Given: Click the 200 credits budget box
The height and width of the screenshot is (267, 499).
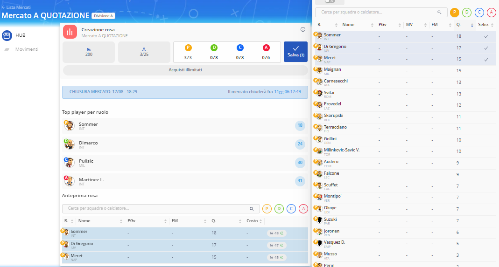Looking at the screenshot, I should pos(89,52).
